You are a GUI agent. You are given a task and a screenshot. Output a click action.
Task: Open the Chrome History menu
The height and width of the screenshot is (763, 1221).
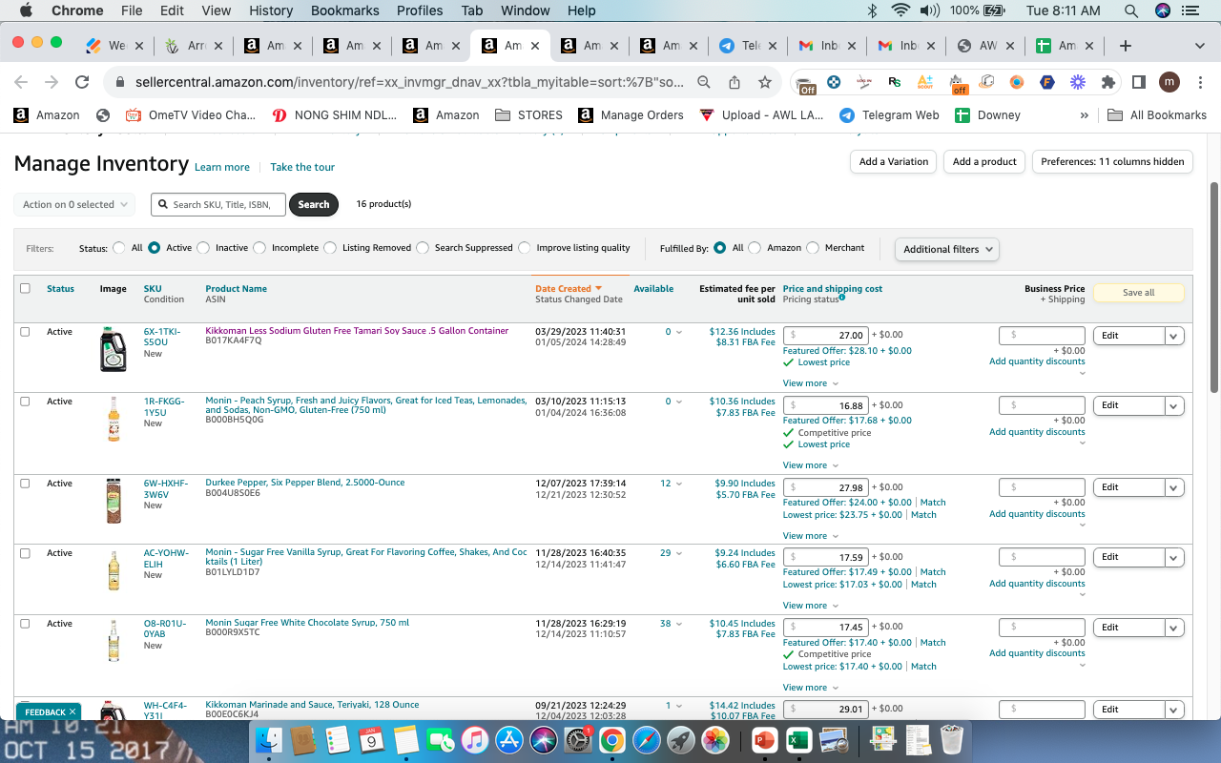pos(271,10)
